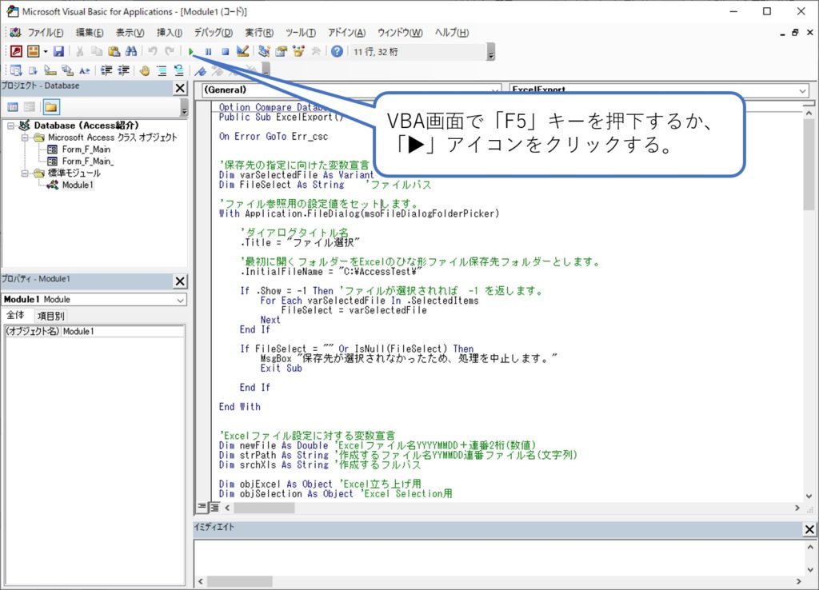Open the 表示(V) menu
Image resolution: width=819 pixels, height=590 pixels.
coord(130,32)
